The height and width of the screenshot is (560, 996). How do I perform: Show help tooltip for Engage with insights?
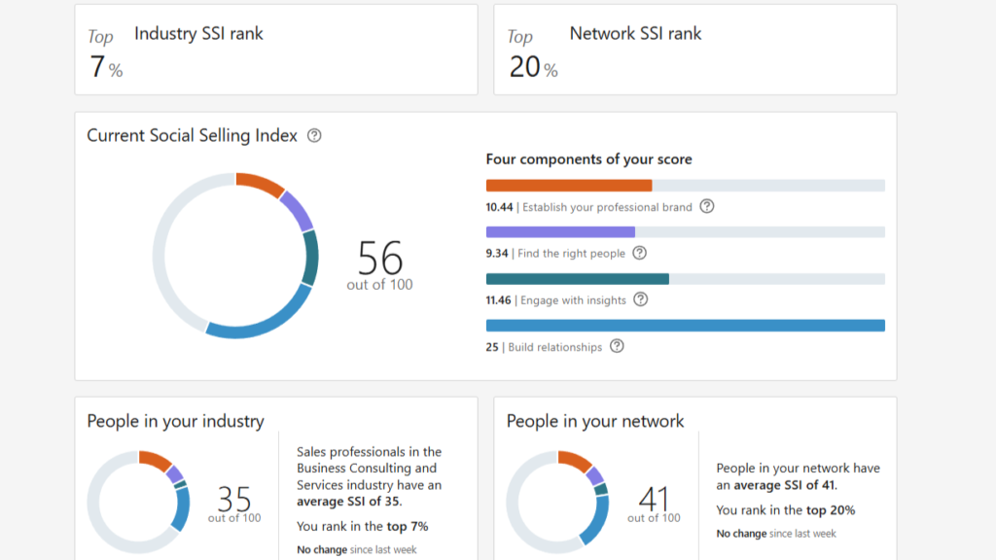tap(640, 299)
